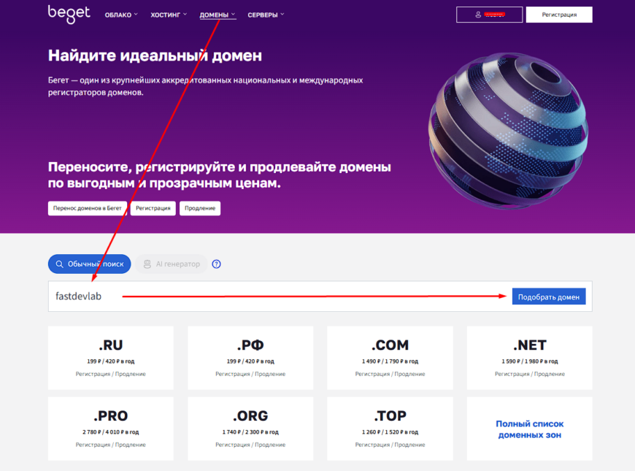Click the user account login button
This screenshot has height=471, width=635.
[489, 15]
